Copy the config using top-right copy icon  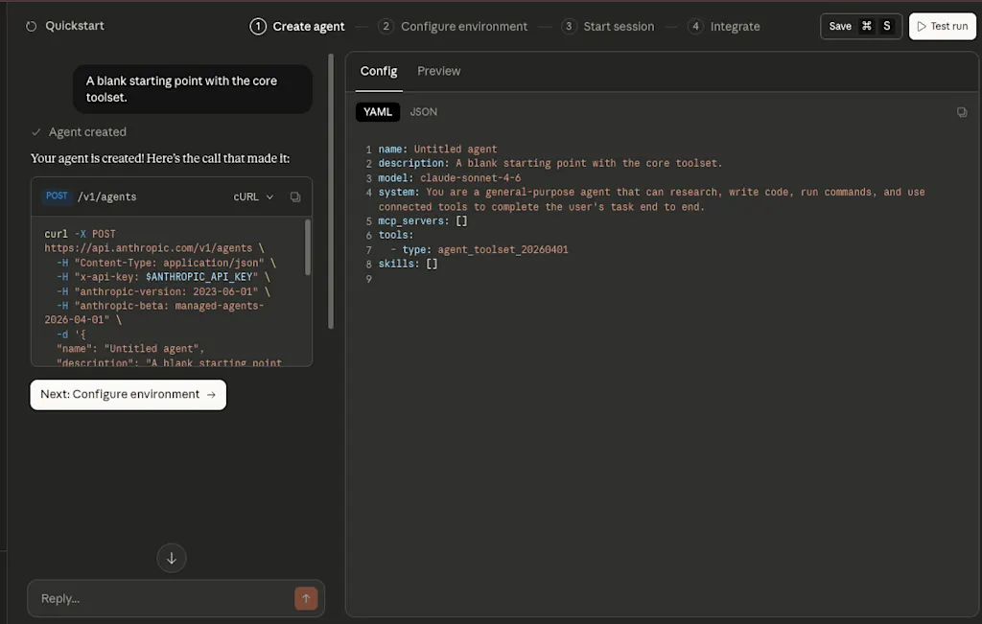pyautogui.click(x=961, y=112)
